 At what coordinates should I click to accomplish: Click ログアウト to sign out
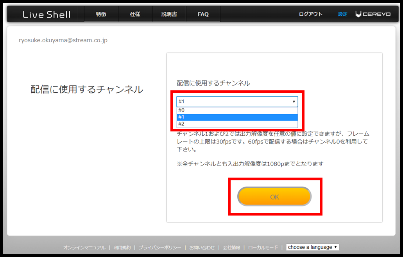[310, 14]
